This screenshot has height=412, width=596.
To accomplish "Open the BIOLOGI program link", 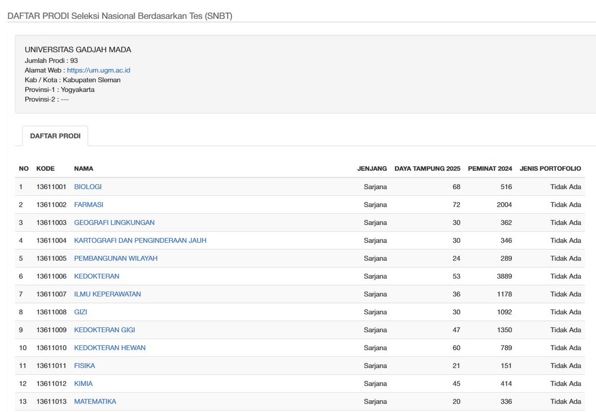I will pyautogui.click(x=88, y=187).
